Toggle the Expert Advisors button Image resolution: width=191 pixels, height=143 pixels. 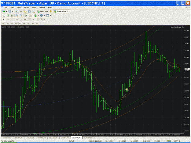coord(61,11)
